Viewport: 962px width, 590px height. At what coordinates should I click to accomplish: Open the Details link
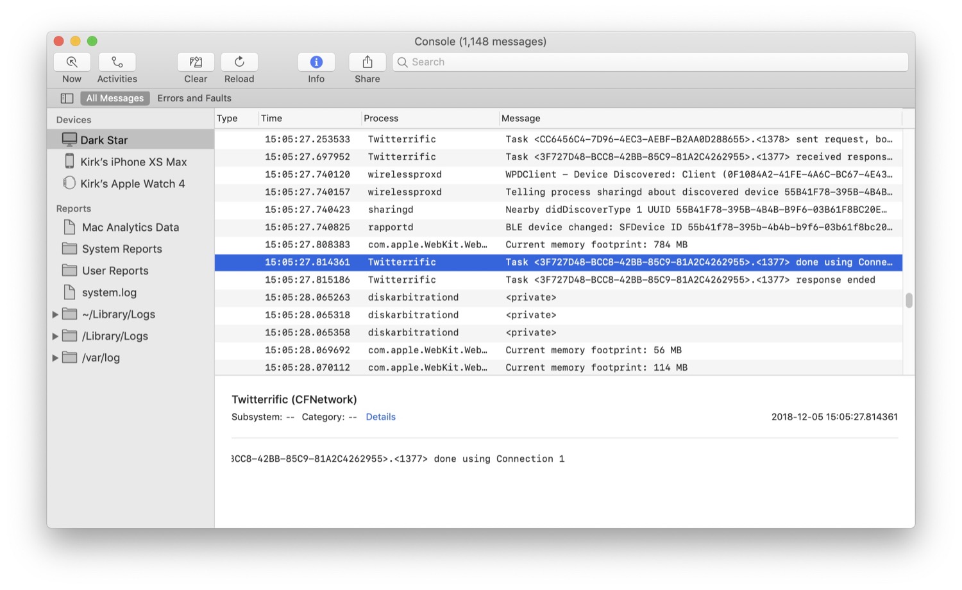click(x=380, y=417)
